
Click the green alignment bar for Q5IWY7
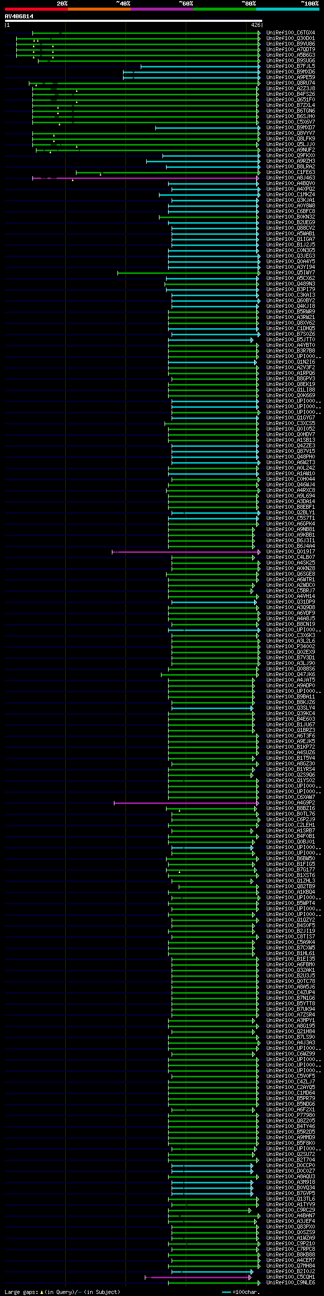[x=188, y=273]
